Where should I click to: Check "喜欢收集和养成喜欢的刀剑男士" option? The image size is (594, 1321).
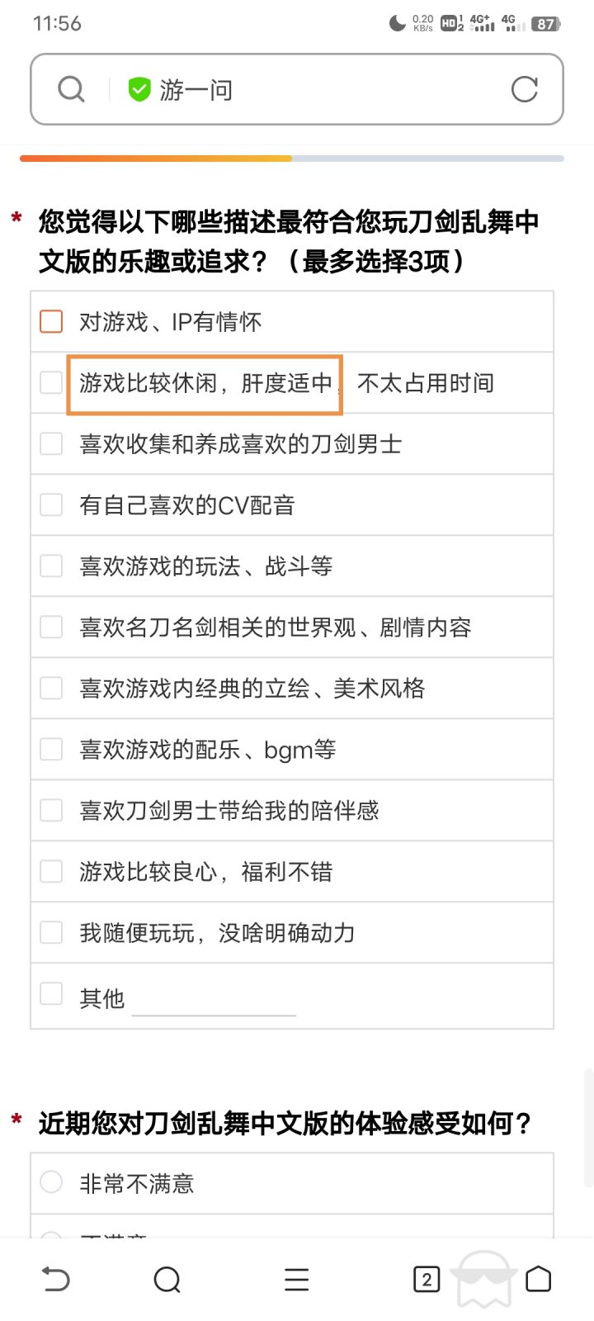(51, 443)
